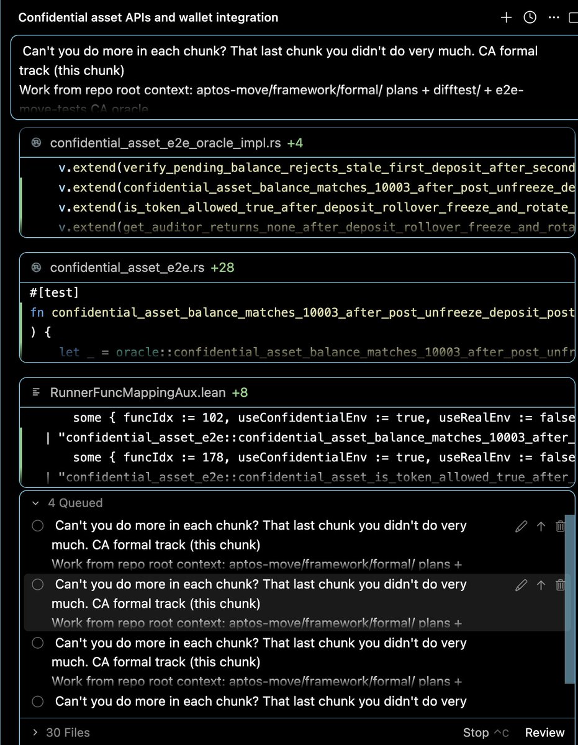Screen dimensions: 578x745
Task: Collapse the 4 Queued section
Action: coord(35,503)
